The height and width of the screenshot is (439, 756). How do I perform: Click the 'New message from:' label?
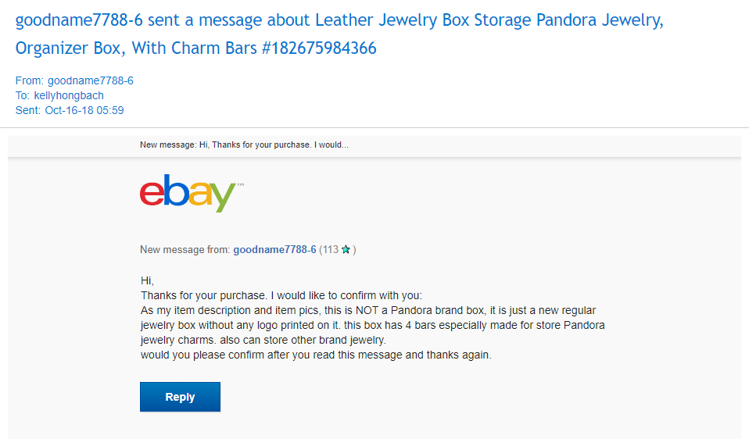[185, 250]
